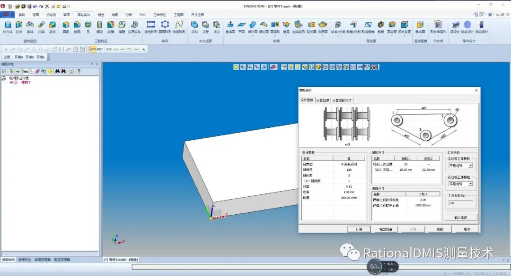Open dropdown arrow under 长方体
The image size is (511, 276).
pyautogui.click(x=8, y=35)
